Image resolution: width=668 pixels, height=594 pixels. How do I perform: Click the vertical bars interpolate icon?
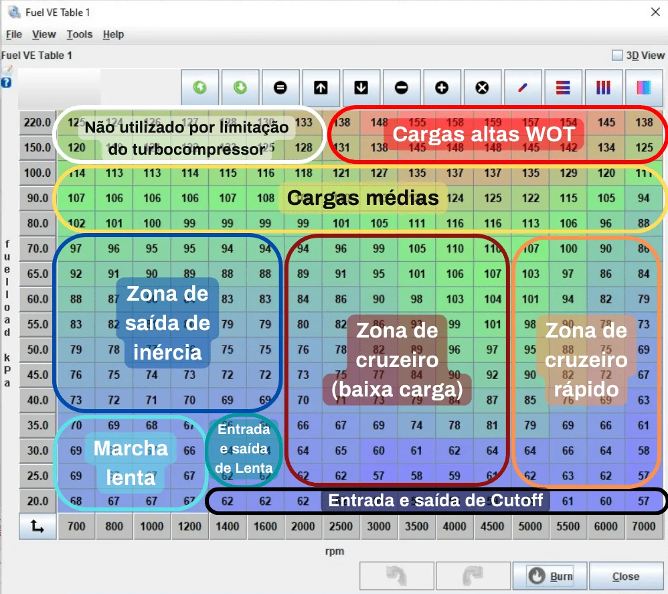603,88
